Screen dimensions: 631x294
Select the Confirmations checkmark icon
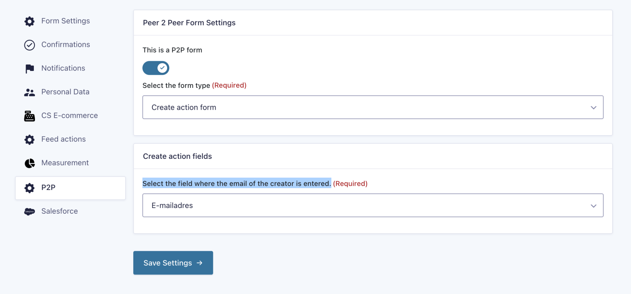29,45
